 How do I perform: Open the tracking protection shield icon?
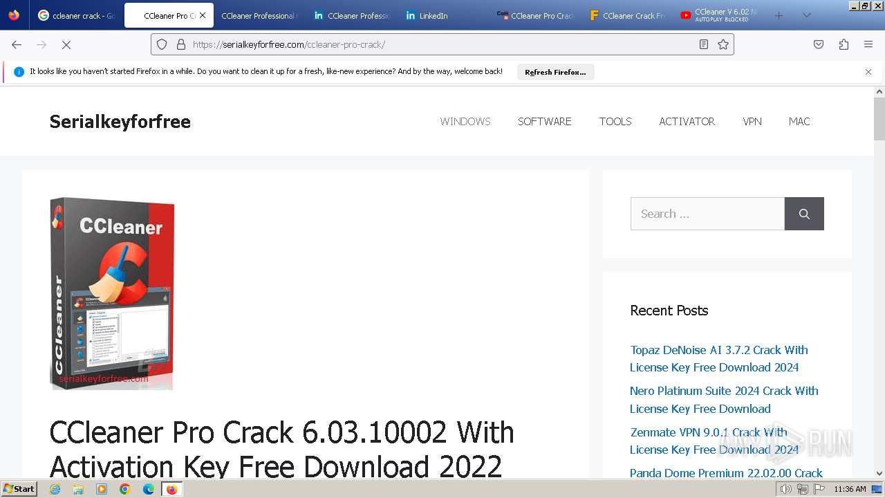point(162,44)
